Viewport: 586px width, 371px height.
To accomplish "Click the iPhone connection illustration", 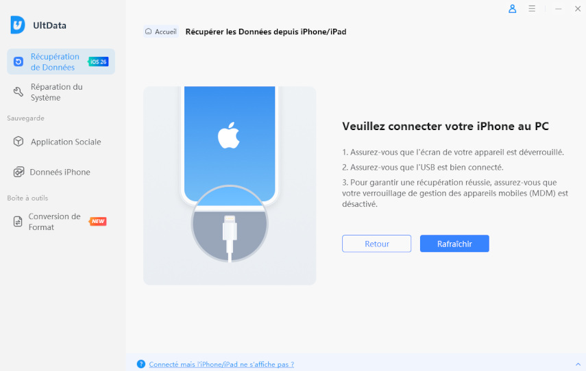I will point(230,185).
